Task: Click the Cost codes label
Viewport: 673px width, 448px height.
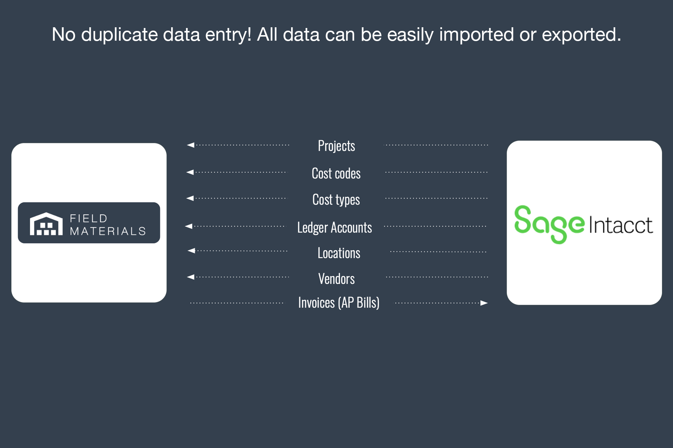Action: coord(336,174)
